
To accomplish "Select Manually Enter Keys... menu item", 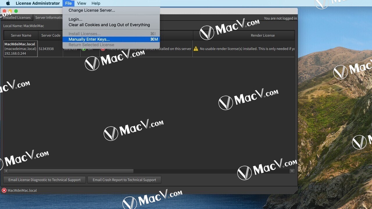I will click(111, 39).
